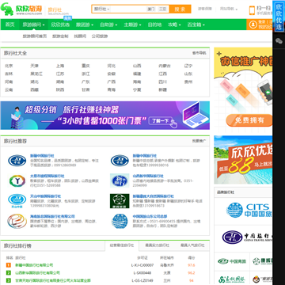
Task: Open the 中国青旅 brand logo
Action: pos(232,261)
